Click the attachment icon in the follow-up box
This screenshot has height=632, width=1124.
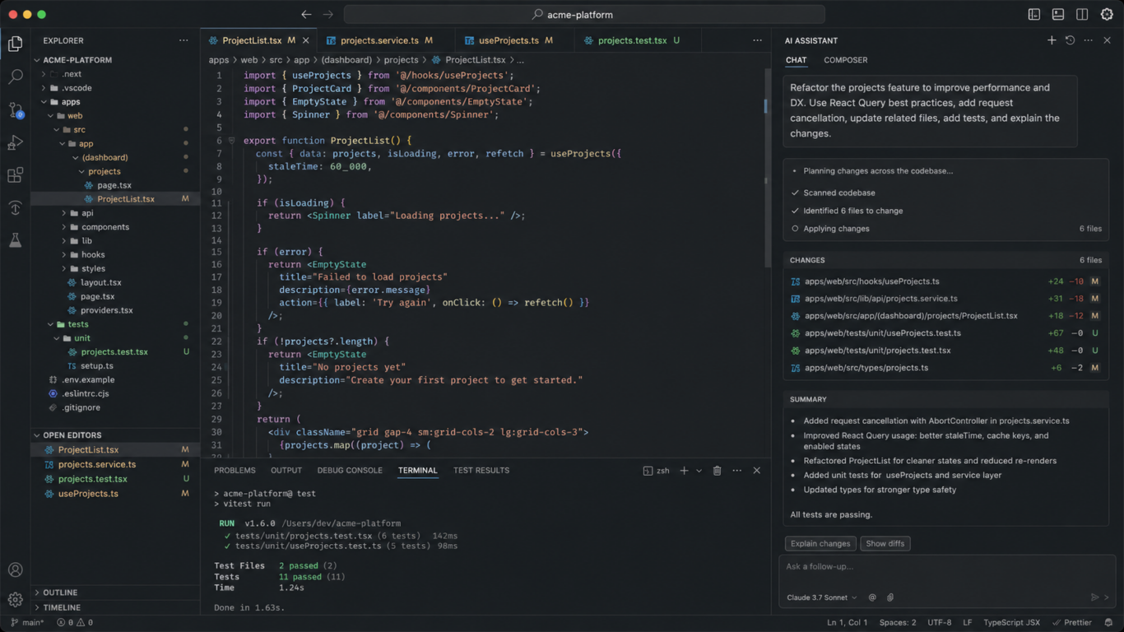(x=890, y=597)
